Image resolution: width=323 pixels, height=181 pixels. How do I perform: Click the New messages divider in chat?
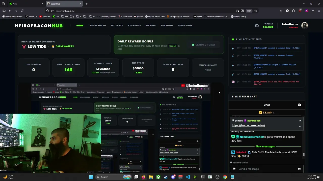265,146
